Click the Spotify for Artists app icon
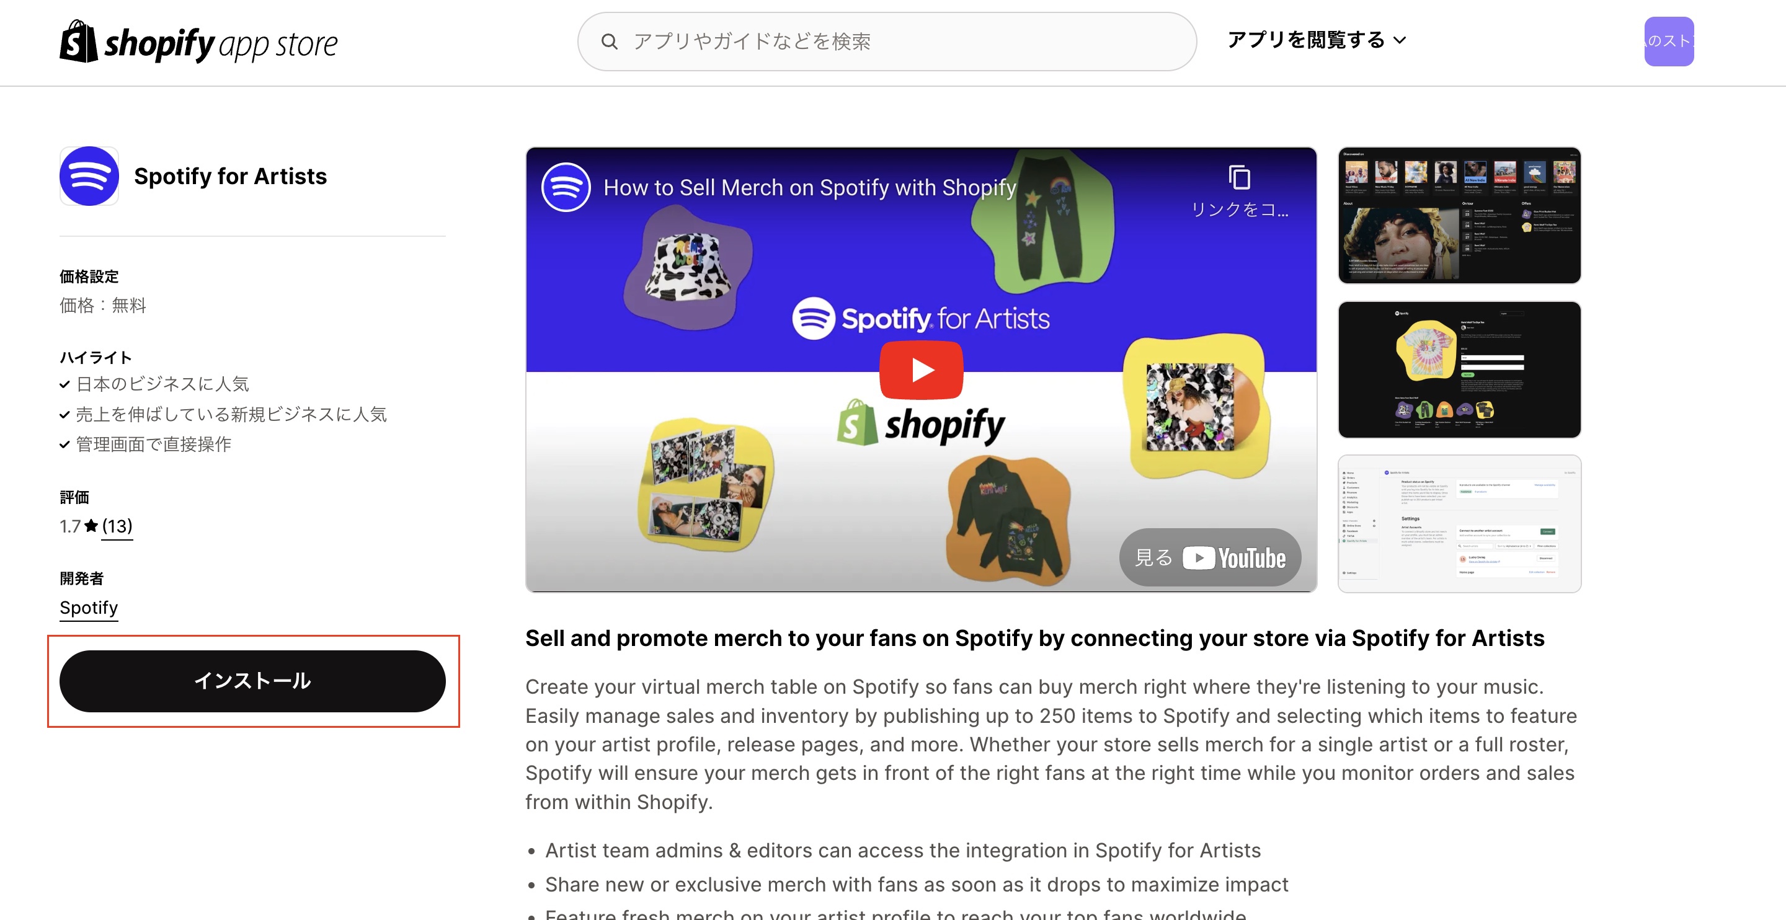This screenshot has width=1786, height=920. 89,176
